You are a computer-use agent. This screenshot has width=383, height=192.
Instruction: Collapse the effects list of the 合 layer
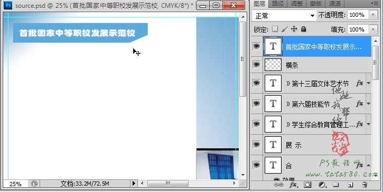click(x=368, y=165)
